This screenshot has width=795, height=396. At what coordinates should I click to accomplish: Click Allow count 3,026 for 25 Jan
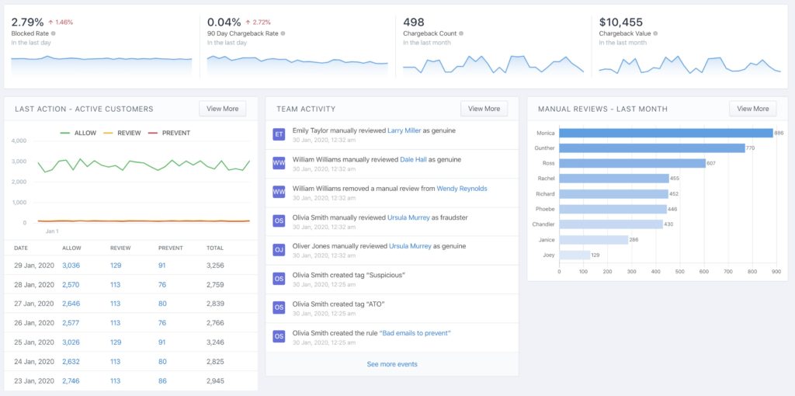coord(71,342)
